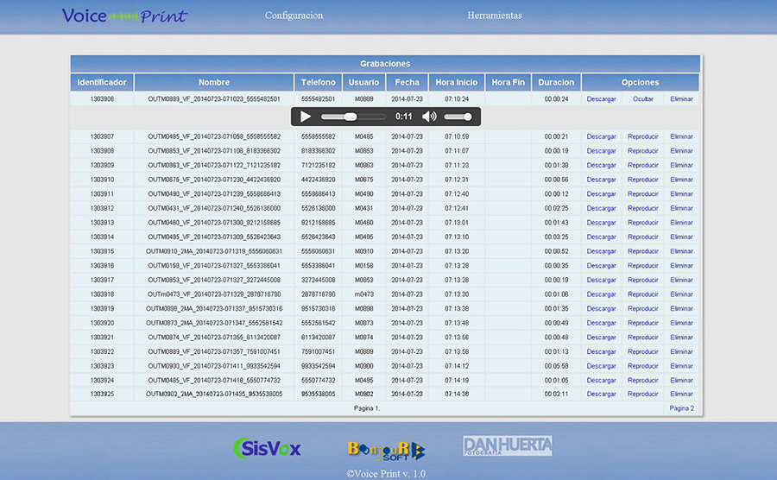The height and width of the screenshot is (480, 777).
Task: Adjust the audio player volume slider
Action: 458,117
